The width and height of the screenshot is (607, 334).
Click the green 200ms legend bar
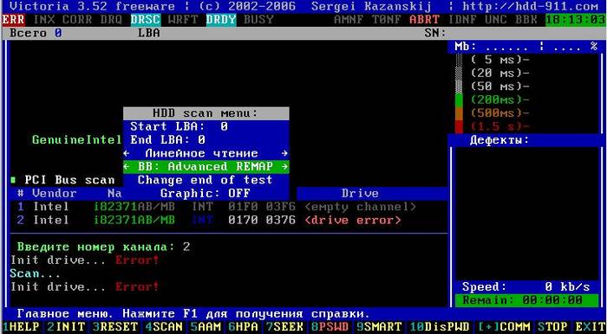459,100
